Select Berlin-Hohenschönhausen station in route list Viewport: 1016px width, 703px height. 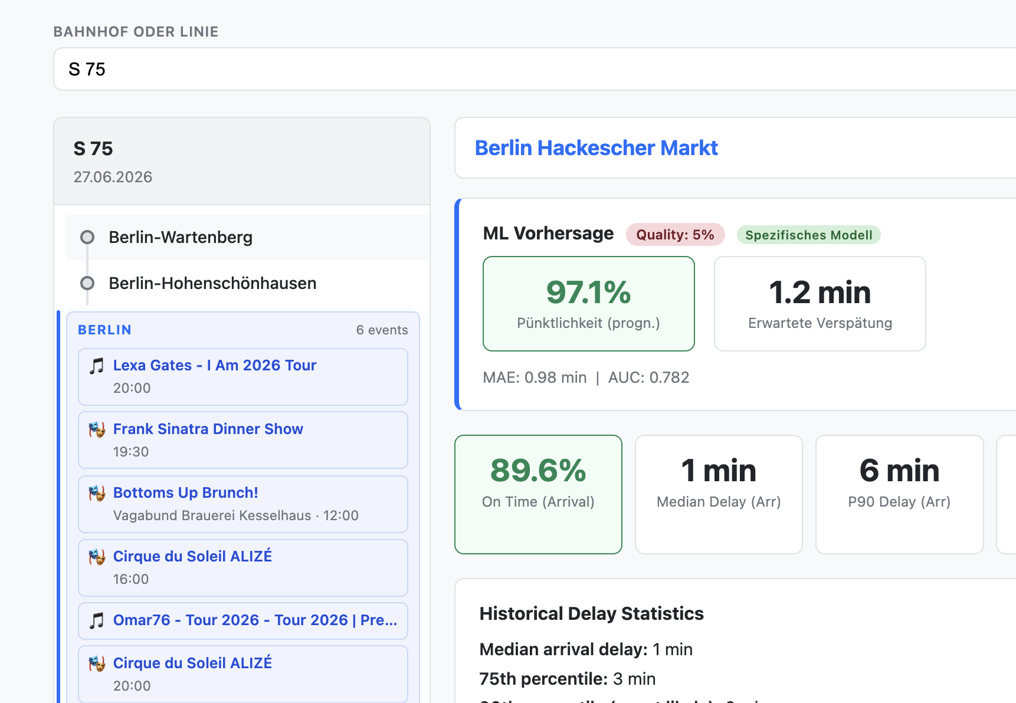[x=212, y=283]
